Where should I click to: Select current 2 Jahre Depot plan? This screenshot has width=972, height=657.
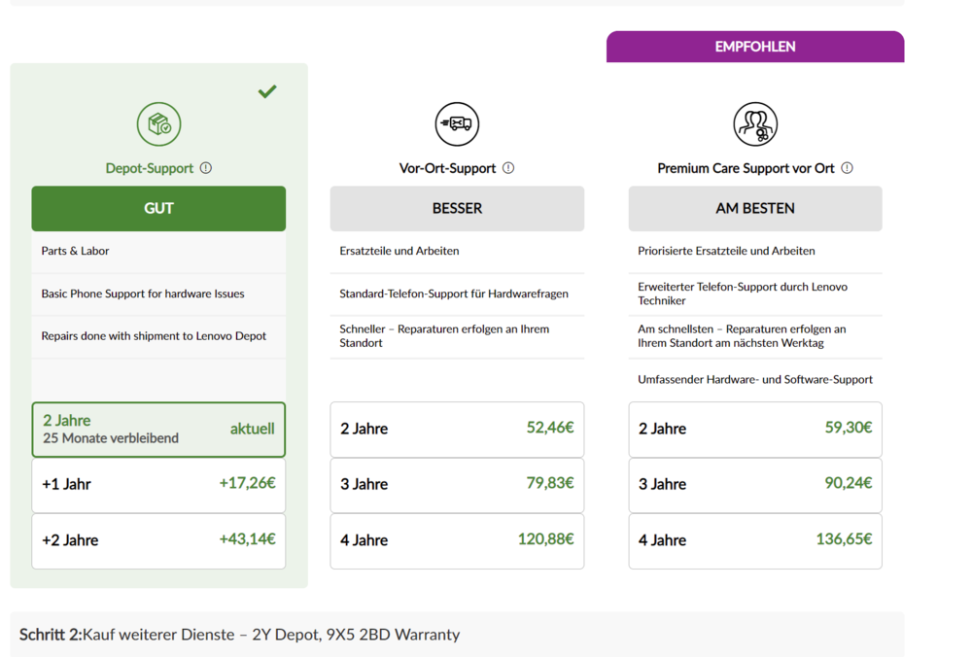pos(158,429)
